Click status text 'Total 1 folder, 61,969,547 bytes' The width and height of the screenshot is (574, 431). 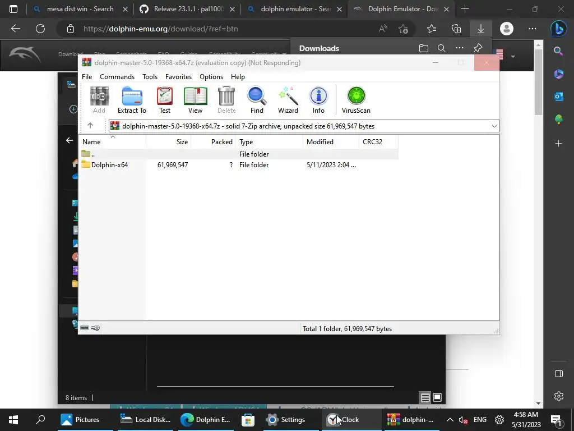[347, 329]
